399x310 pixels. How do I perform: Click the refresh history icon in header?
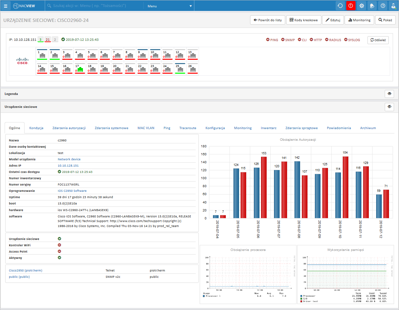tap(340, 6)
